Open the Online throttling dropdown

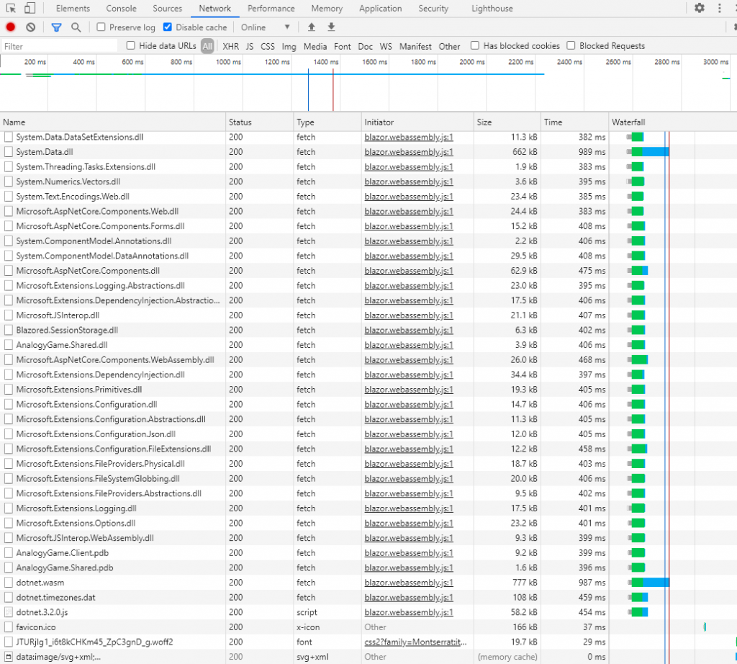[265, 27]
